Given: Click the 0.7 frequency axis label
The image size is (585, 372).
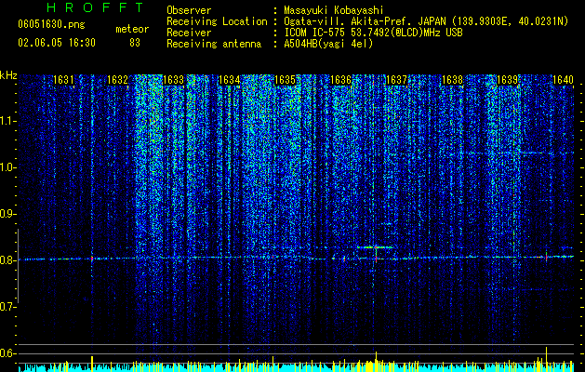Looking at the screenshot, I should click(8, 307).
